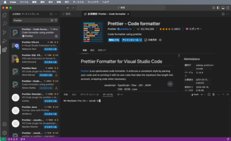Image resolution: width=231 pixels, height=141 pixels.
Task: Open the Search view in activity bar
Action: click(4, 23)
